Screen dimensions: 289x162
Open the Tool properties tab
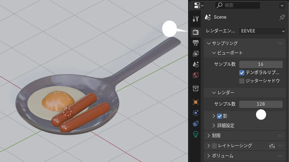(x=196, y=19)
